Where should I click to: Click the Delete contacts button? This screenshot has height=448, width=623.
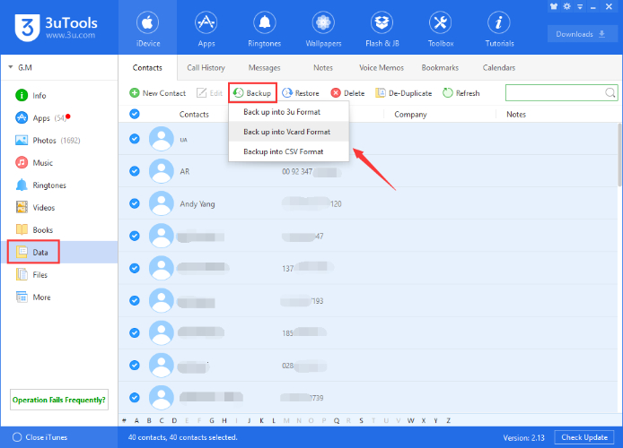point(347,93)
